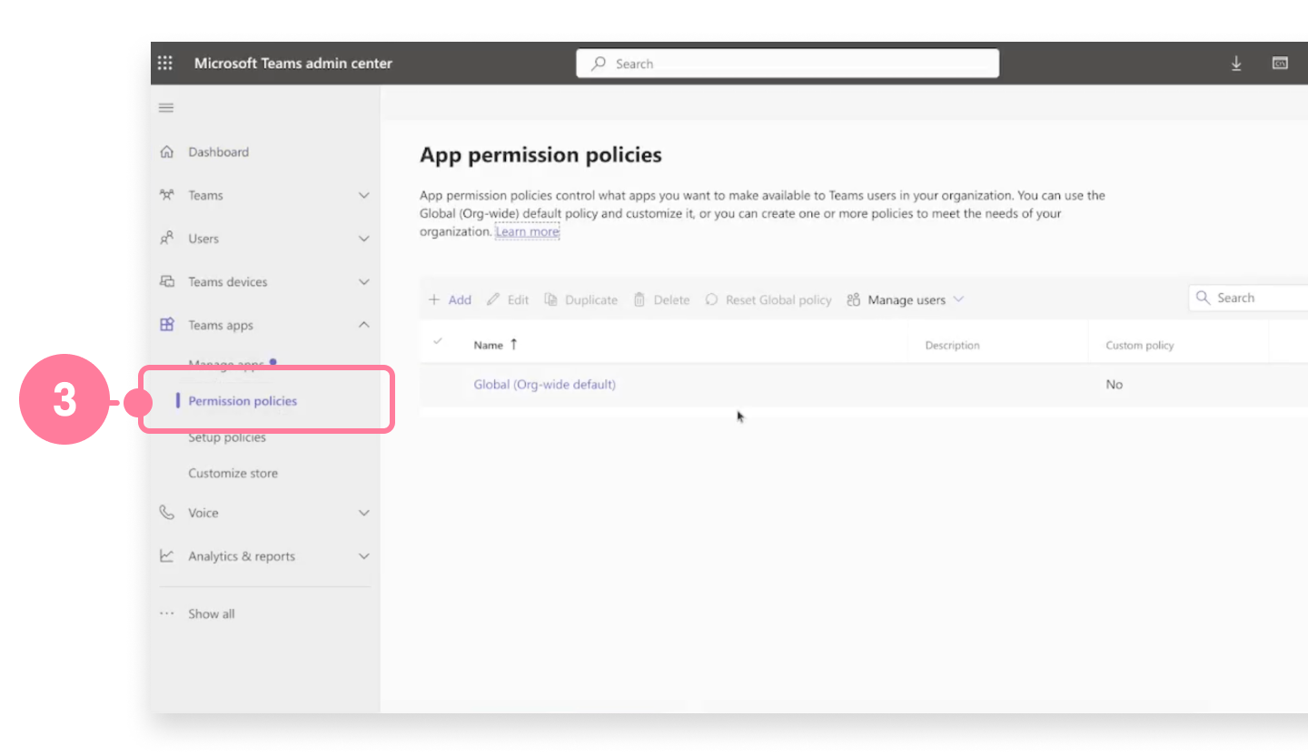
Task: Open Setup policies in the sidebar
Action: [x=227, y=437]
